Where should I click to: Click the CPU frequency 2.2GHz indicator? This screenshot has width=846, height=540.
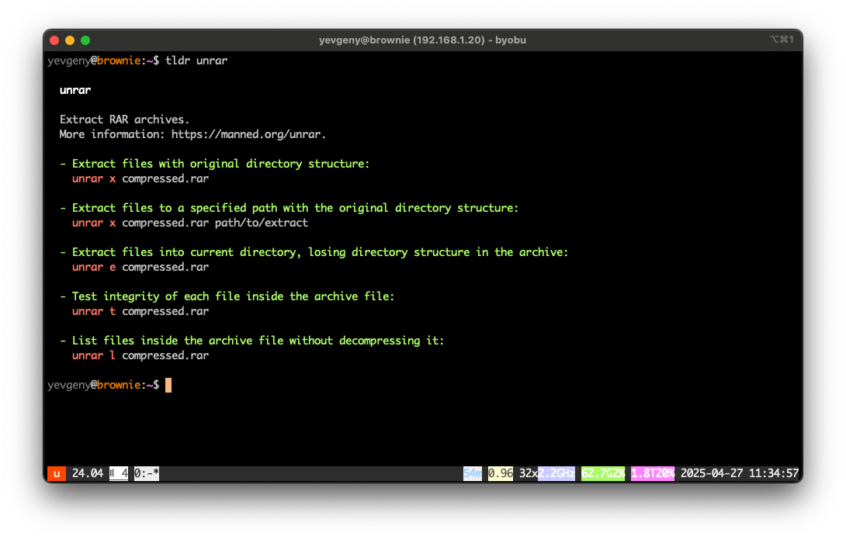pos(556,473)
